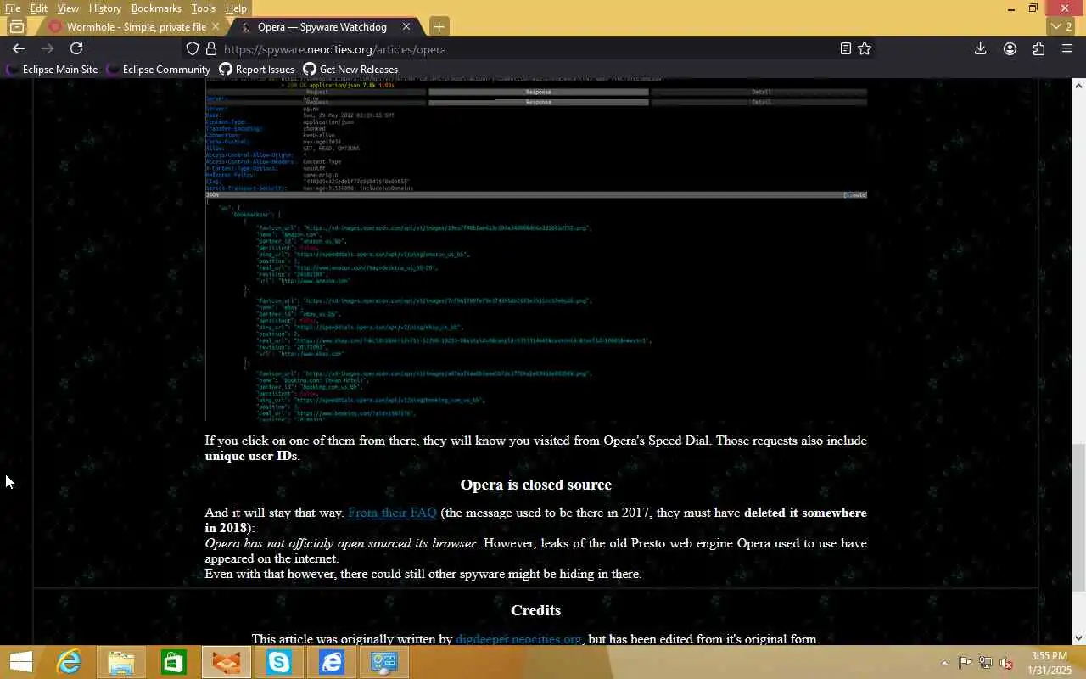Screen dimensions: 1086x679
Task: Open the muted volume tray icon
Action: point(1005,663)
